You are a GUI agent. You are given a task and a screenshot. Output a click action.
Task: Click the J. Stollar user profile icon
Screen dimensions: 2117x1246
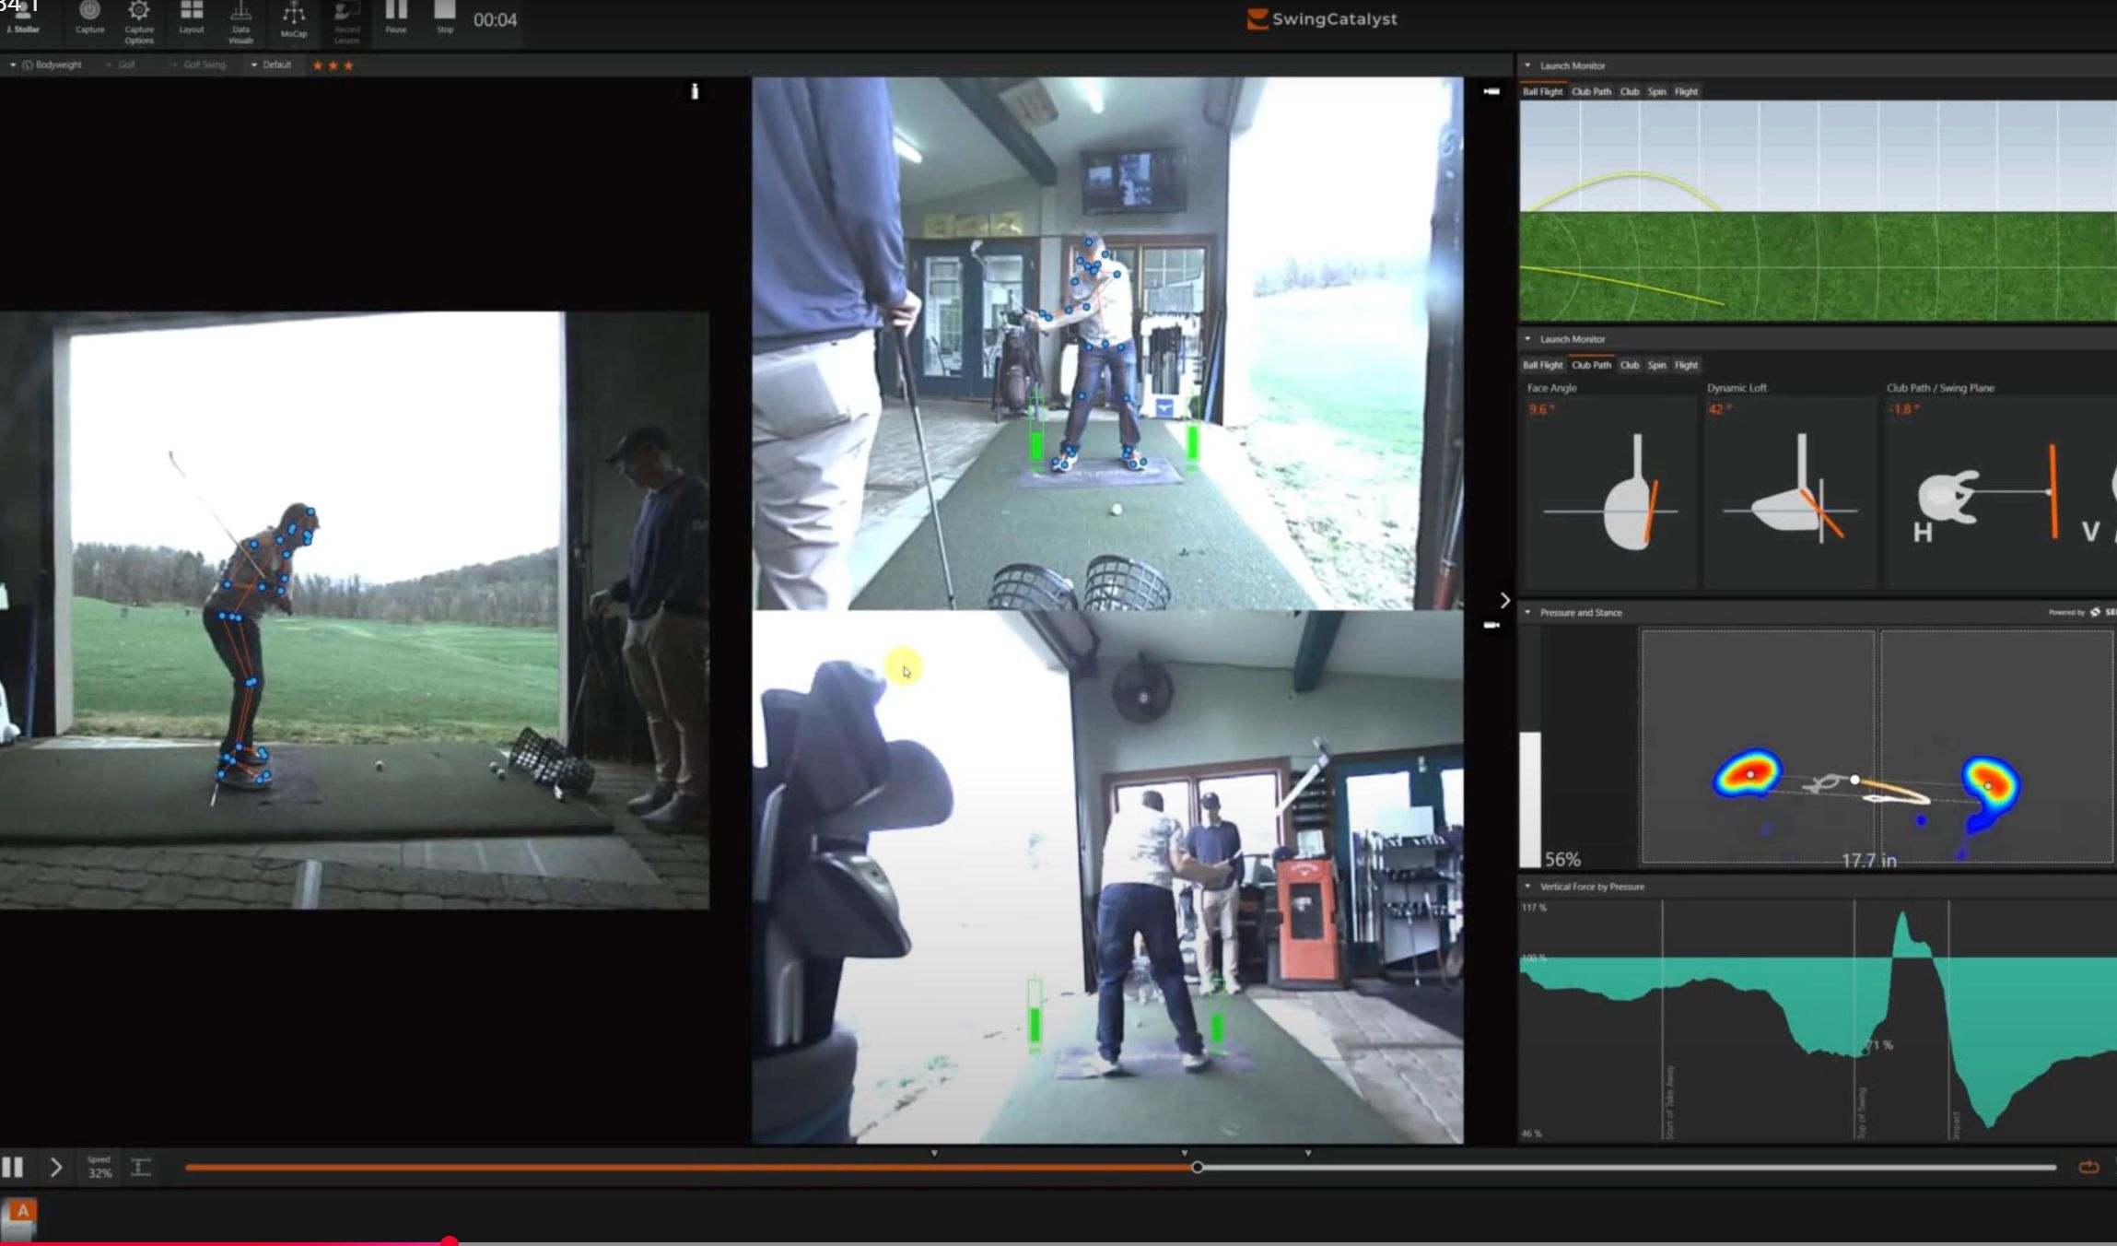pos(22,15)
